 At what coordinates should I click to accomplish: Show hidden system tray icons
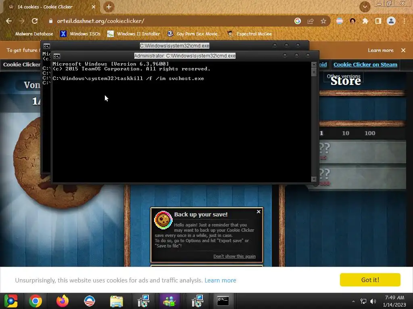tap(353, 301)
